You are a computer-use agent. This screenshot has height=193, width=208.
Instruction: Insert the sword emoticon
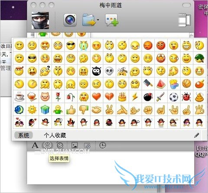pyautogui.click(x=161, y=96)
